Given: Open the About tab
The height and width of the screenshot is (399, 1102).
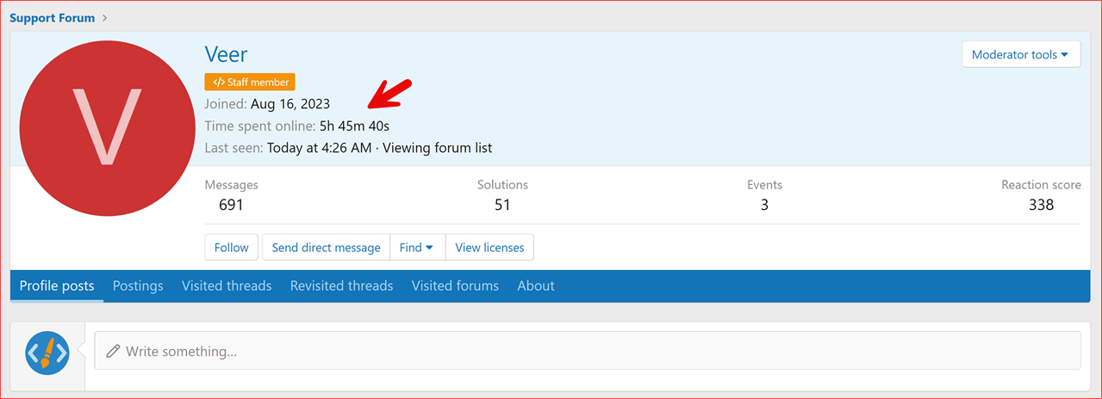Looking at the screenshot, I should tap(536, 285).
